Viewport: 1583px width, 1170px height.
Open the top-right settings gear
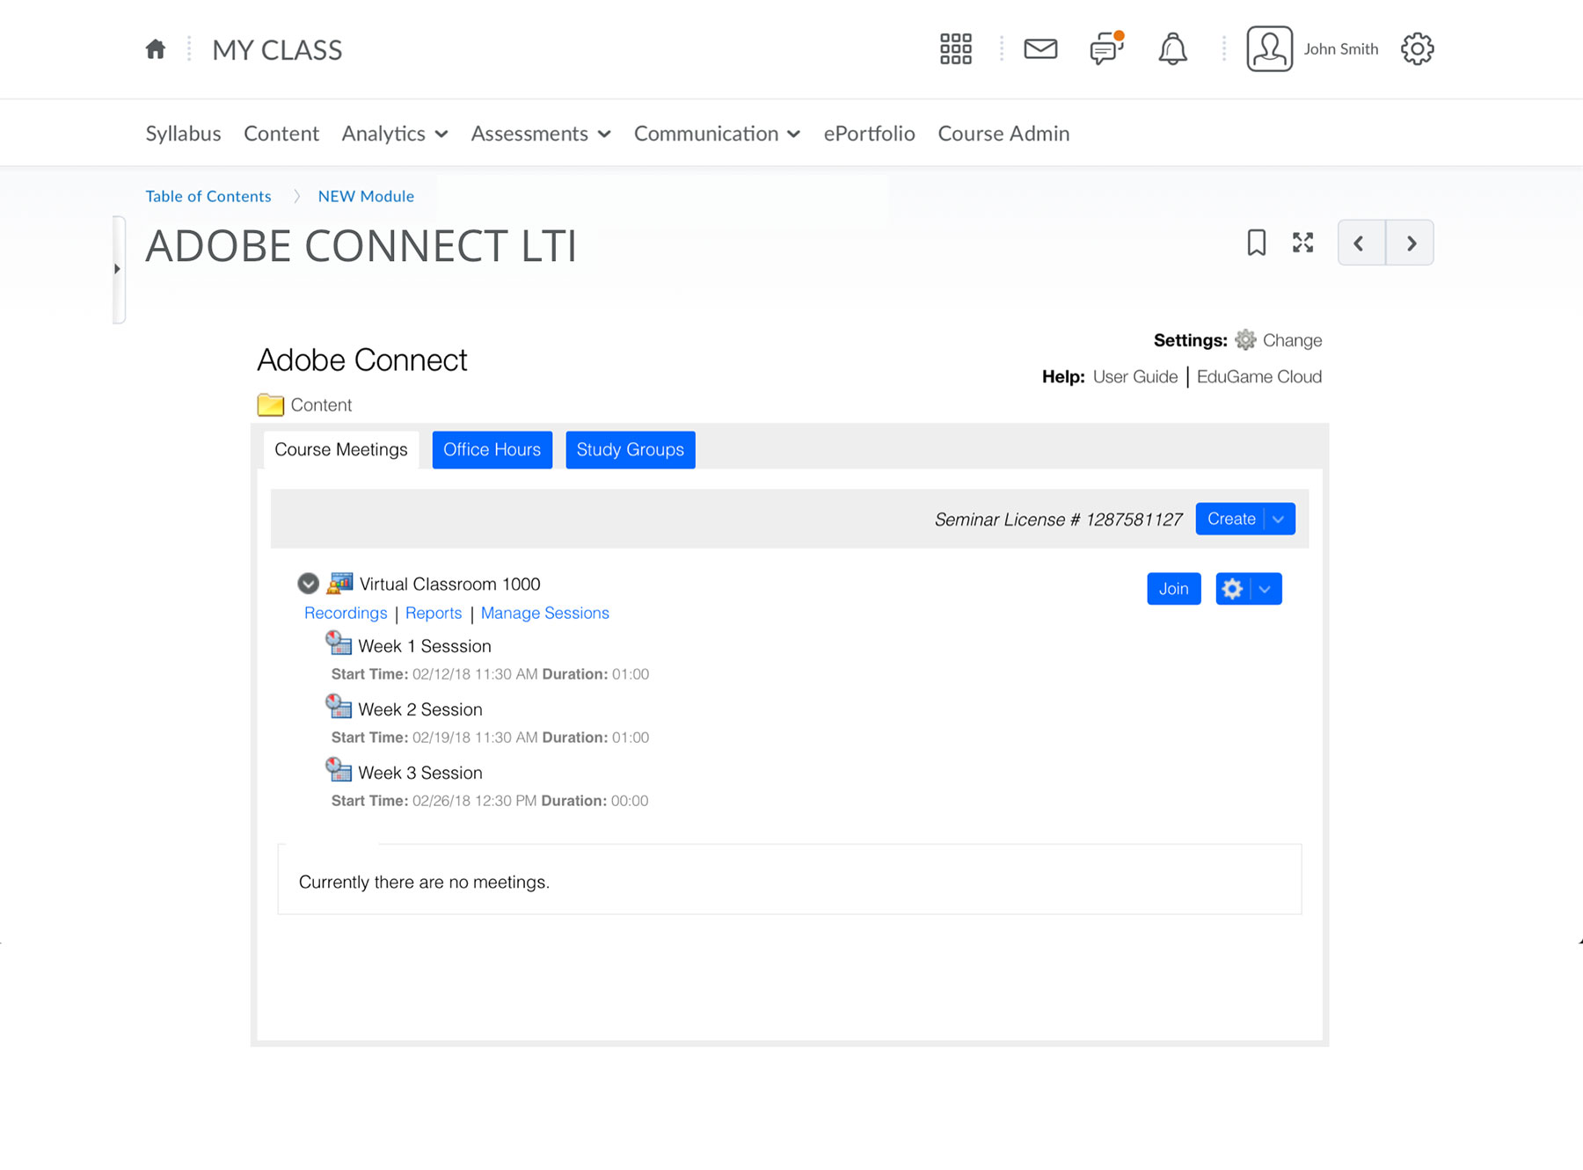point(1417,49)
